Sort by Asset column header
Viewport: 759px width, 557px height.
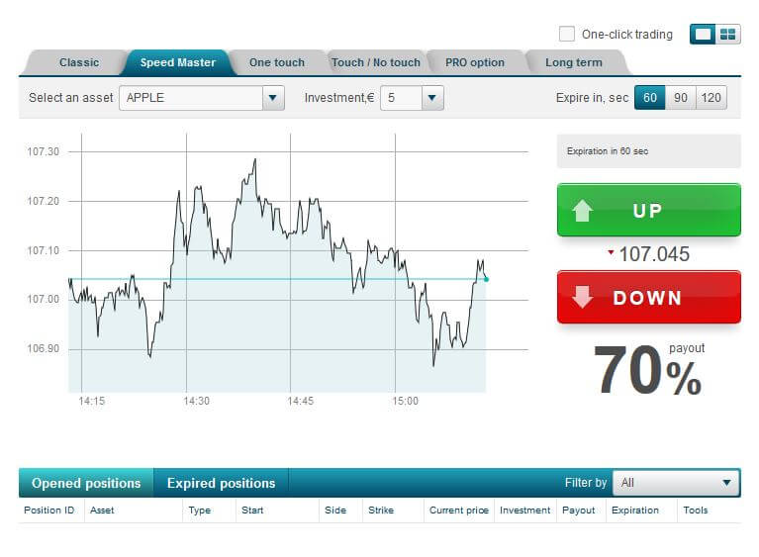[x=102, y=511]
